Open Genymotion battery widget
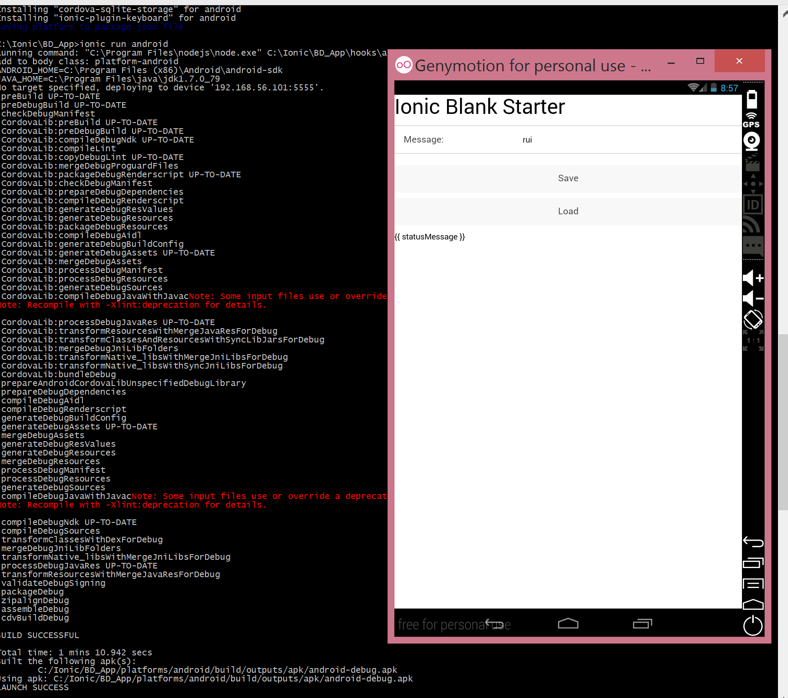The image size is (788, 698). [x=752, y=100]
